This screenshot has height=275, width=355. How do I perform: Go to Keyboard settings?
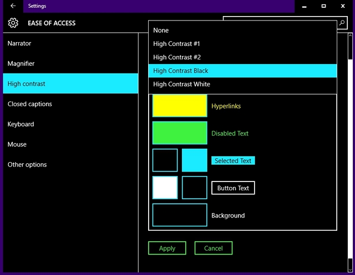click(x=70, y=124)
